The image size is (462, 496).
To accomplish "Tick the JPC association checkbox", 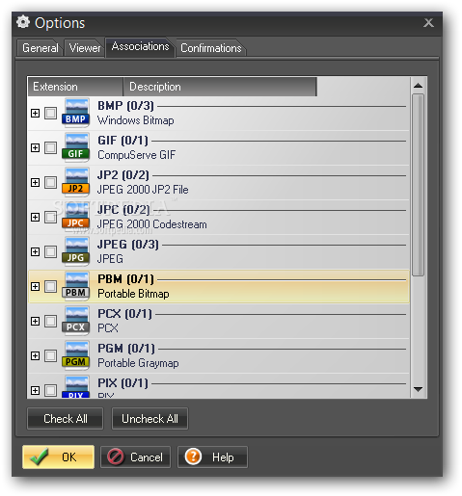I will pyautogui.click(x=50, y=217).
